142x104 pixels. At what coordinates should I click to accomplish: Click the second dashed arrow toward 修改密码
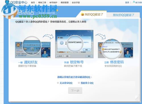coord(100,36)
